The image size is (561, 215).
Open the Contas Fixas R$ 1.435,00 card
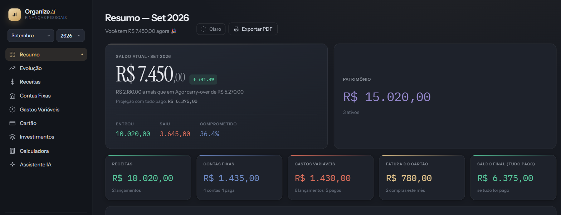click(x=239, y=177)
